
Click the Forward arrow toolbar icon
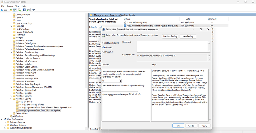click(6, 10)
